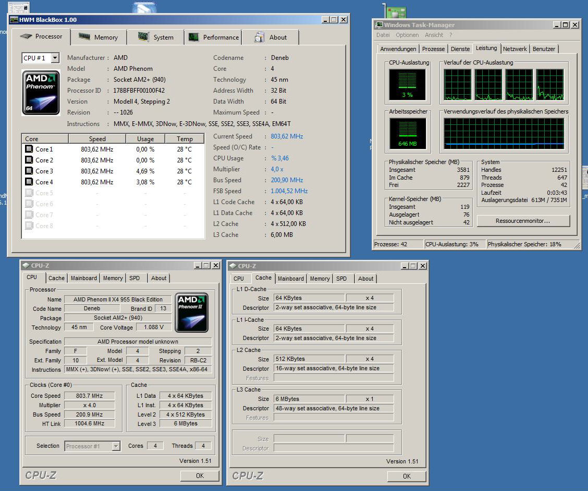Image resolution: width=588 pixels, height=491 pixels.
Task: Click the AMD Phenom II logo in CPU-Z
Action: tap(191, 312)
